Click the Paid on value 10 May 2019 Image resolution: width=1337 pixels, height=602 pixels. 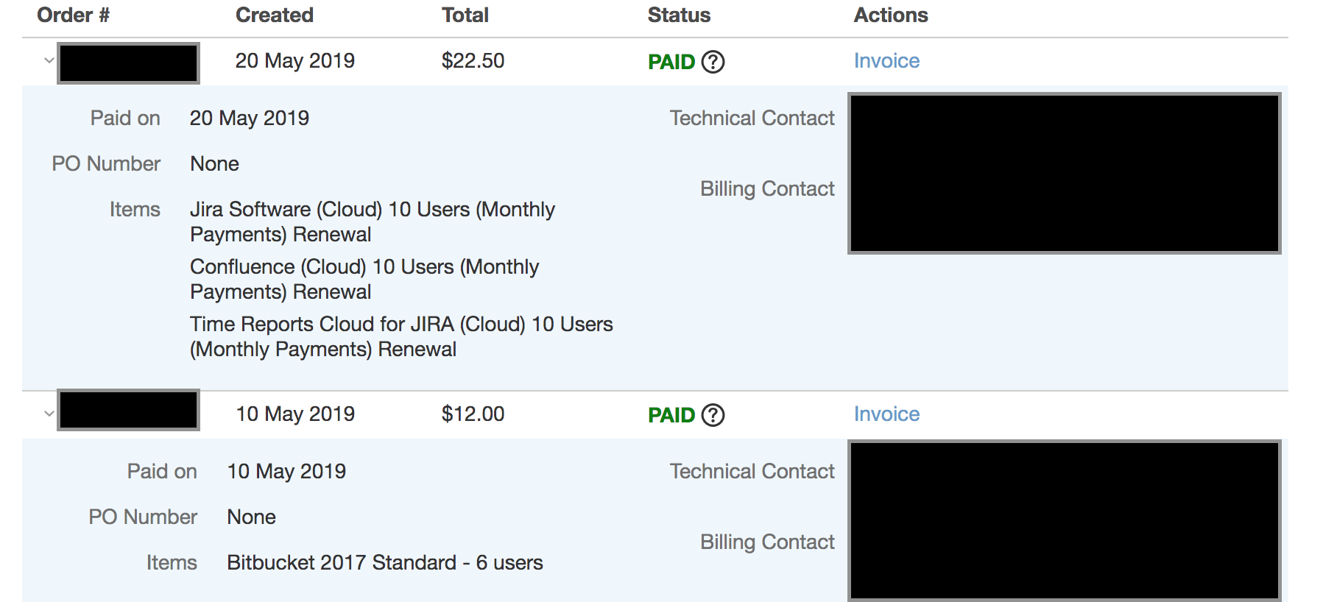(x=286, y=472)
